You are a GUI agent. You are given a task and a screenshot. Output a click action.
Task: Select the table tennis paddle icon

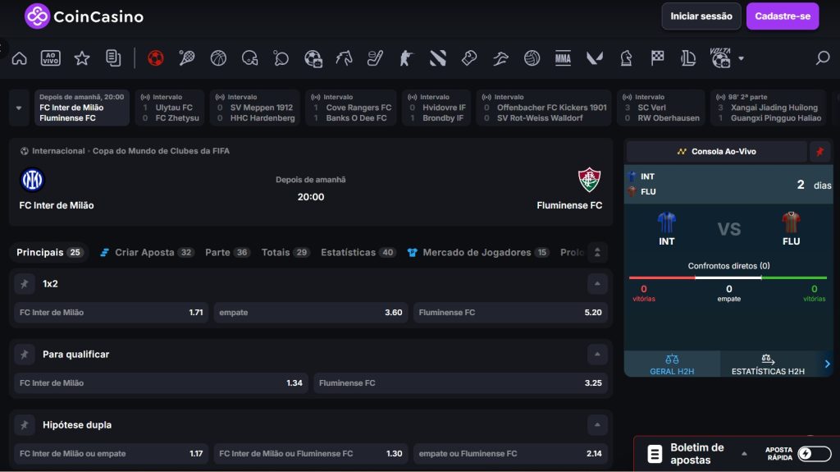pos(281,58)
